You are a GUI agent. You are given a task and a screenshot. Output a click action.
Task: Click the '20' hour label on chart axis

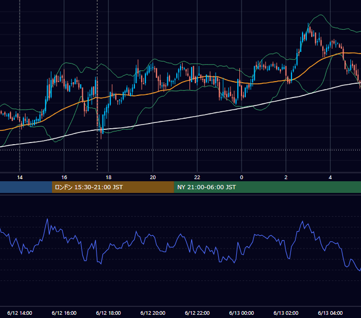tap(153, 178)
